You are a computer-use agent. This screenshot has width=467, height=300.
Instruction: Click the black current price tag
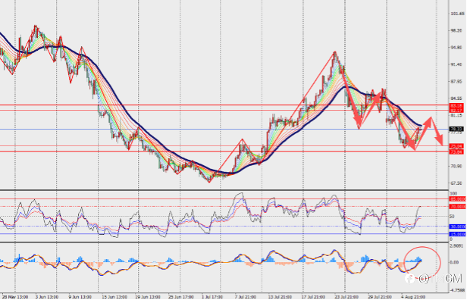point(457,129)
